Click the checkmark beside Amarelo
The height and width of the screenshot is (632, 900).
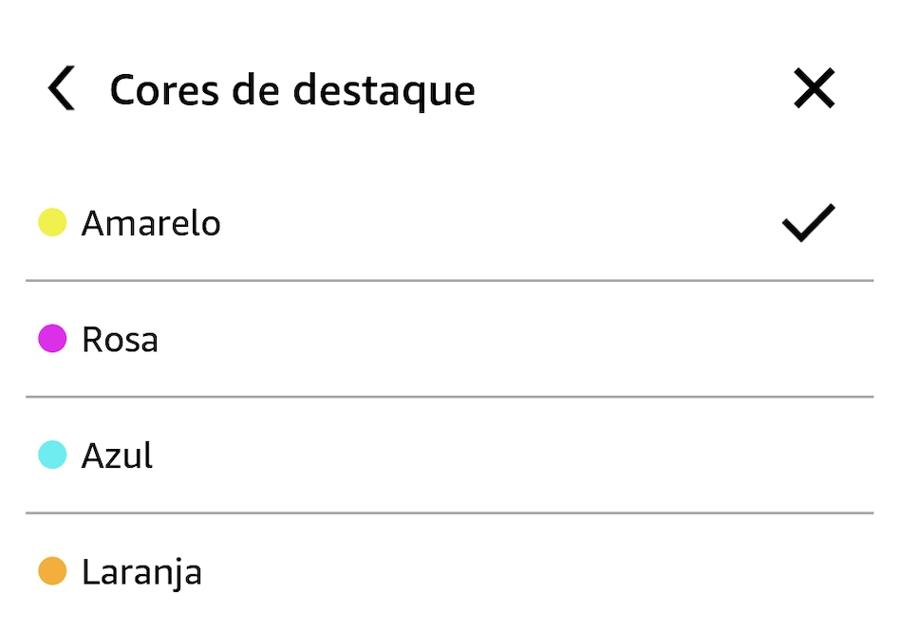808,223
